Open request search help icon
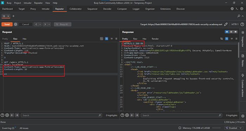 click(x=2, y=115)
